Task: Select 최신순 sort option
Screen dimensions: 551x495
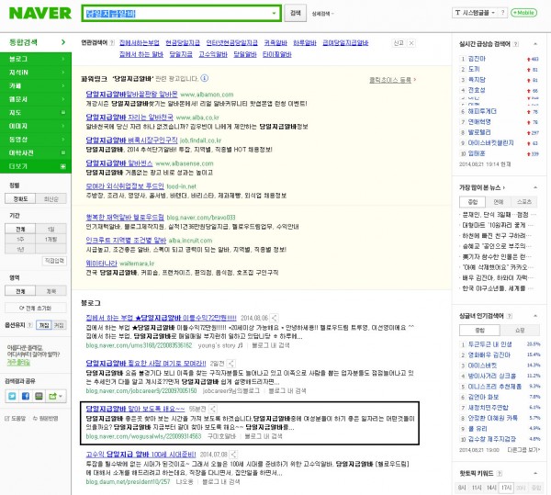Action: pos(51,199)
